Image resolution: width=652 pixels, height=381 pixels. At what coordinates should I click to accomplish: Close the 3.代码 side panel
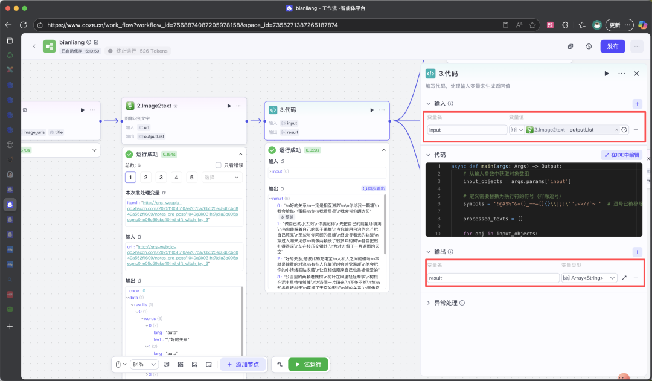(636, 74)
